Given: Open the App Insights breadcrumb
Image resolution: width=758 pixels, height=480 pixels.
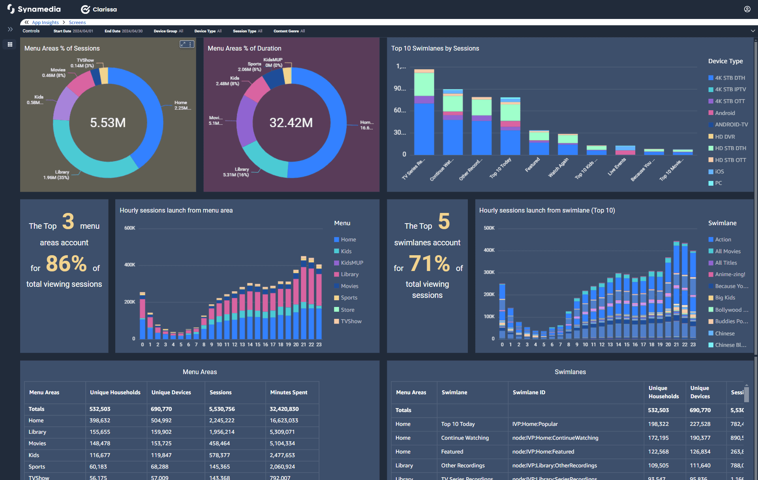Looking at the screenshot, I should [45, 23].
